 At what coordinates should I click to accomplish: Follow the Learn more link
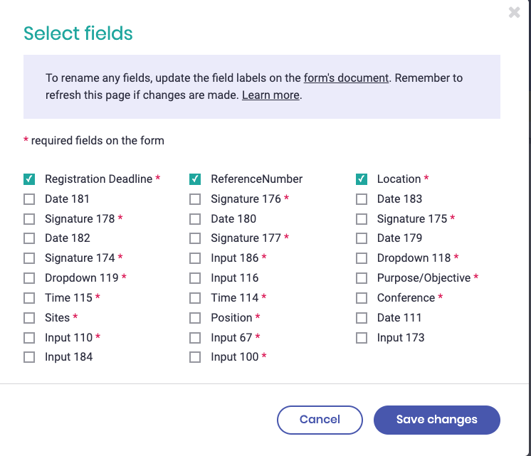[270, 95]
